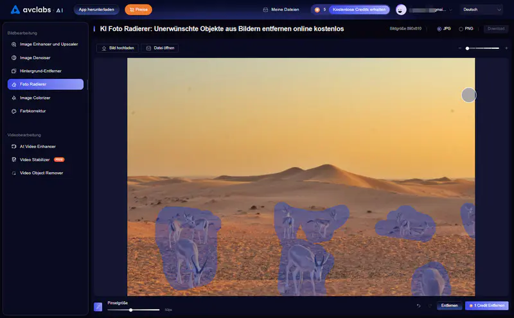Open the Image Denoiser tool
Viewport: 514px width, 318px height.
click(x=35, y=58)
